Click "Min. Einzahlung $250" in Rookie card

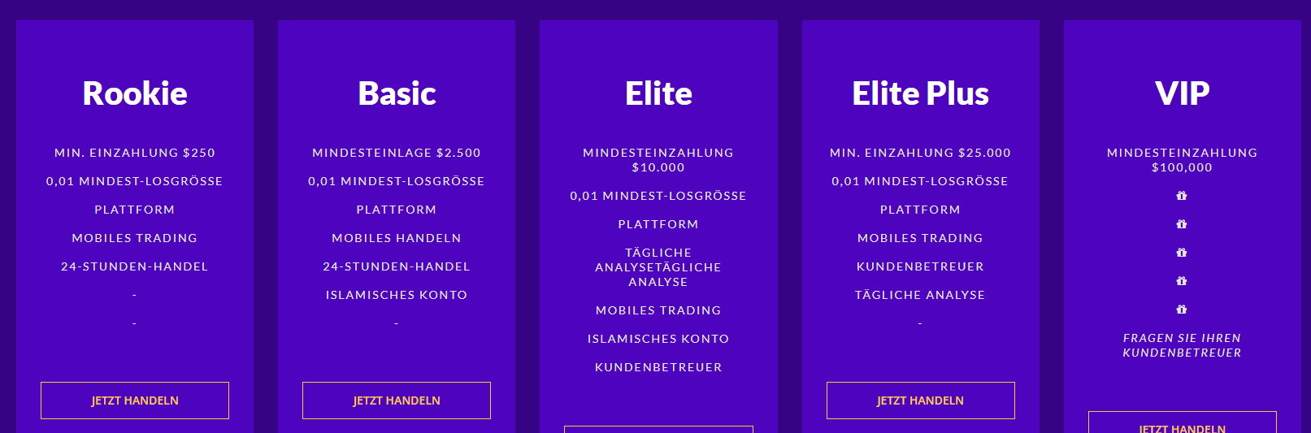click(135, 153)
